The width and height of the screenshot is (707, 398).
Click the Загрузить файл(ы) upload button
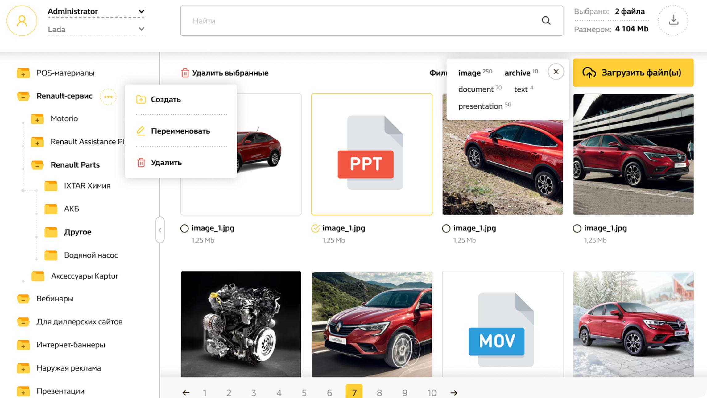click(633, 73)
